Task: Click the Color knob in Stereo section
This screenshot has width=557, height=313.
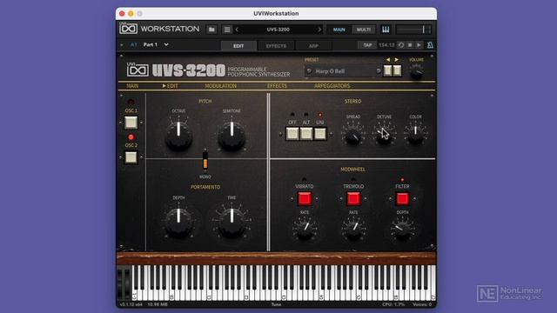Action: (x=415, y=135)
